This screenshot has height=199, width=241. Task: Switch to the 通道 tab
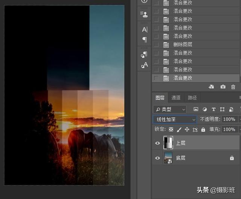[x=176, y=98]
